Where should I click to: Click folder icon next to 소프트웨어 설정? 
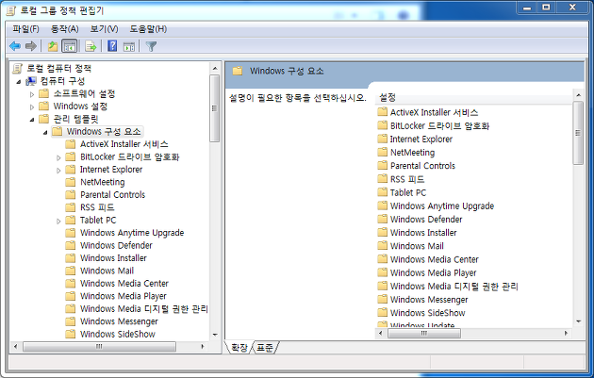44,93
